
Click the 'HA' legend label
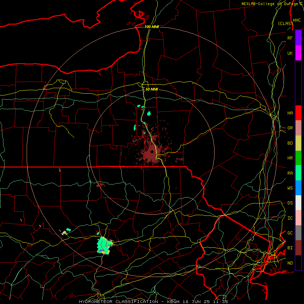(x=290, y=113)
